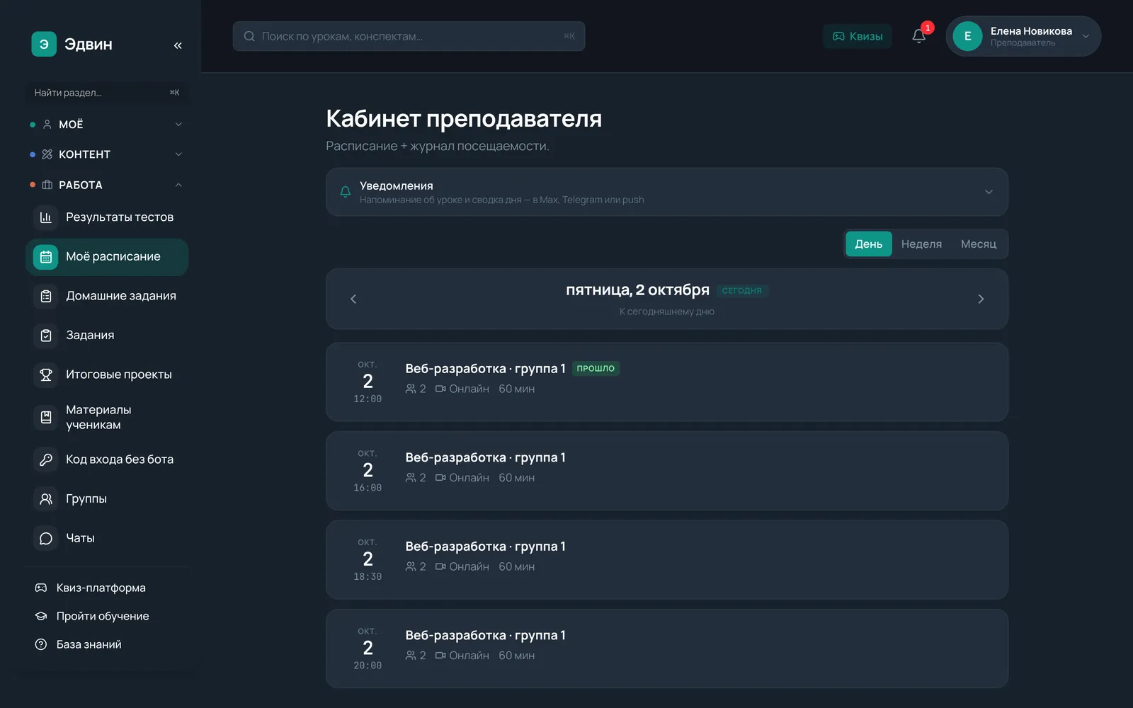The height and width of the screenshot is (708, 1133).
Task: Expand the КОНТЕНТ section
Action: click(178, 154)
